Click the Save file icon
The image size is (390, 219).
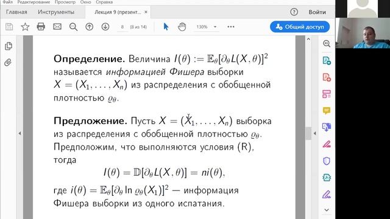(9, 27)
